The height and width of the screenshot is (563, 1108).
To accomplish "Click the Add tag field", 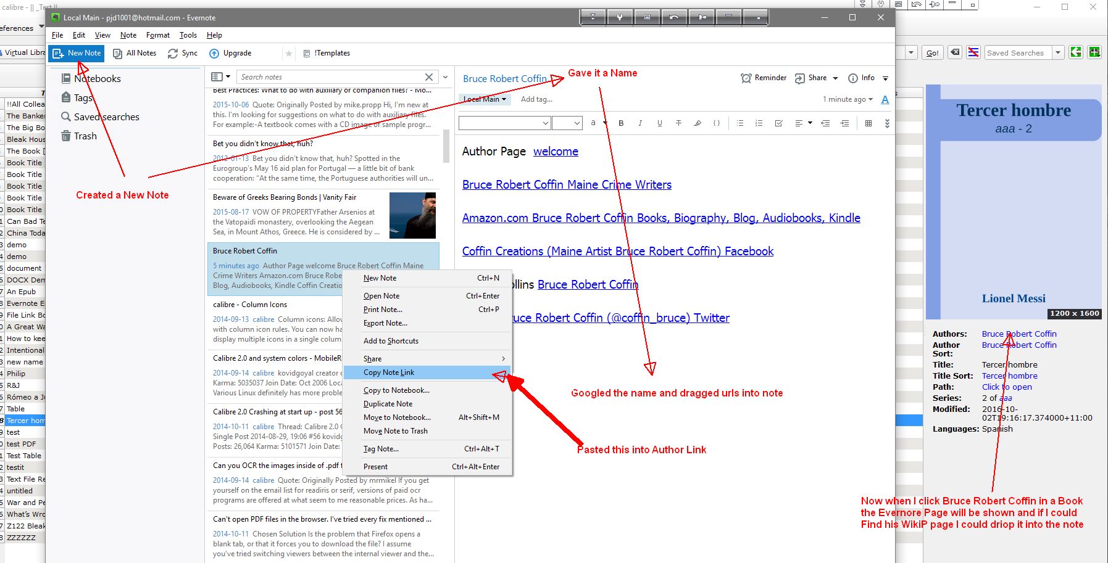I will pos(536,99).
